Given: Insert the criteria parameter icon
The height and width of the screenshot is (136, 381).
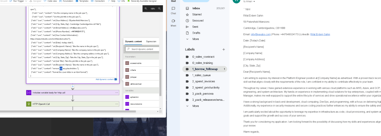Looking at the screenshot, I should tap(127, 70).
